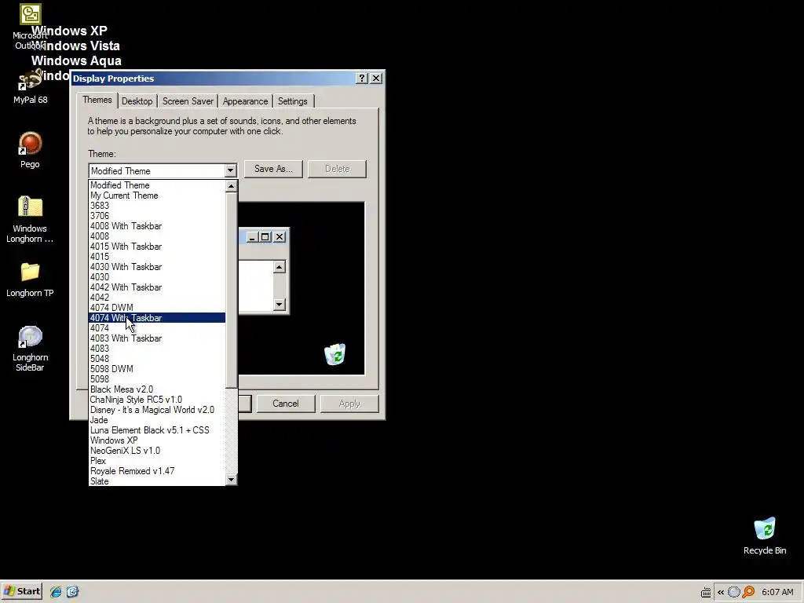Choose theme 3706
Image resolution: width=804 pixels, height=603 pixels.
(x=157, y=216)
